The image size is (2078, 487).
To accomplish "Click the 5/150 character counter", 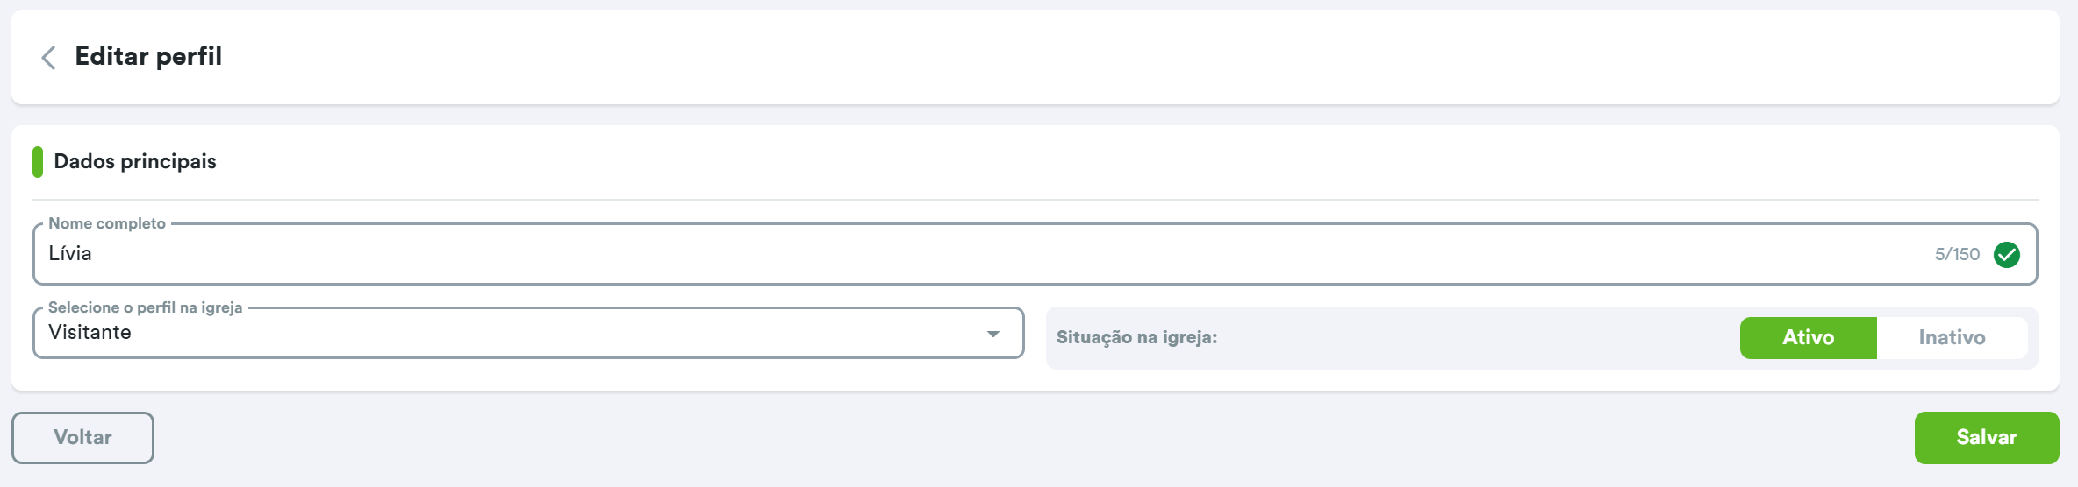I will click(1957, 255).
